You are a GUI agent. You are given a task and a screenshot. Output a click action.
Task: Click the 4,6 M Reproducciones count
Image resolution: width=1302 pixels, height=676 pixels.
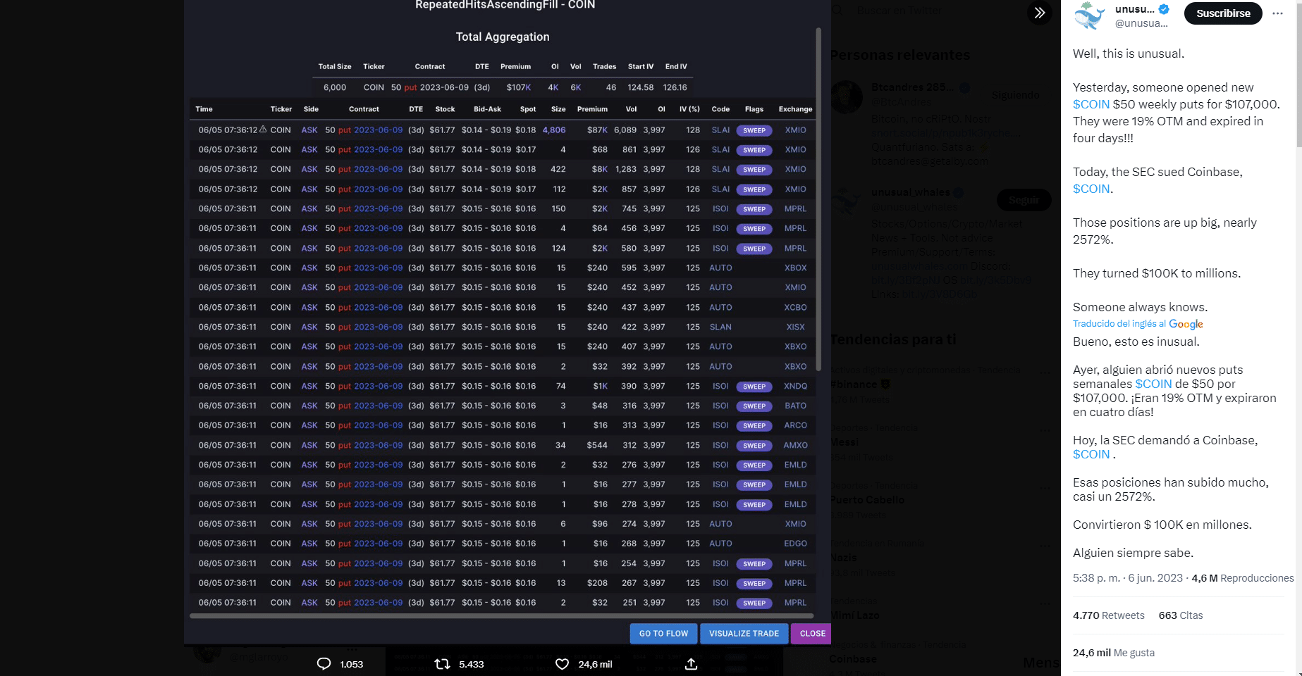click(1243, 578)
